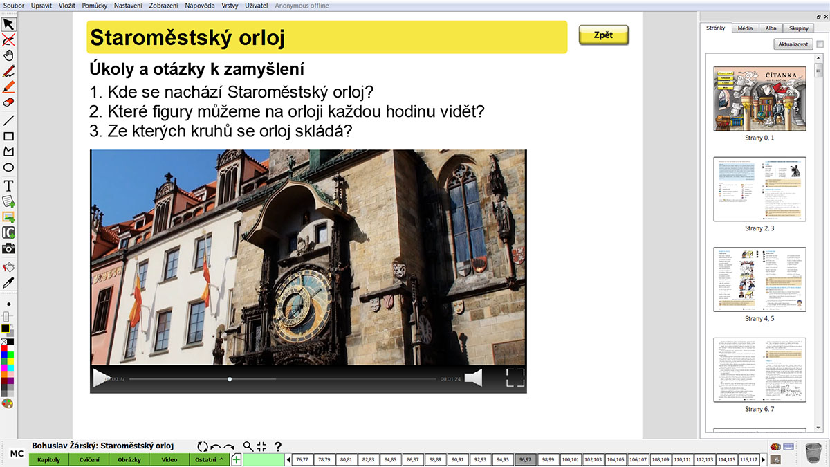Open help with the question mark

[278, 447]
